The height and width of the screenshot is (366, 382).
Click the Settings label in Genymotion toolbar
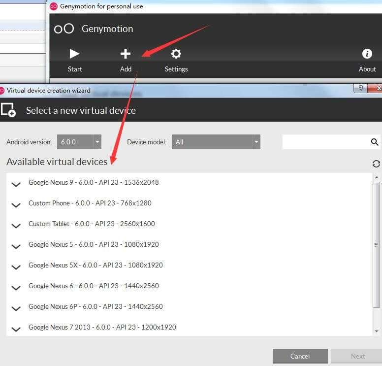176,69
